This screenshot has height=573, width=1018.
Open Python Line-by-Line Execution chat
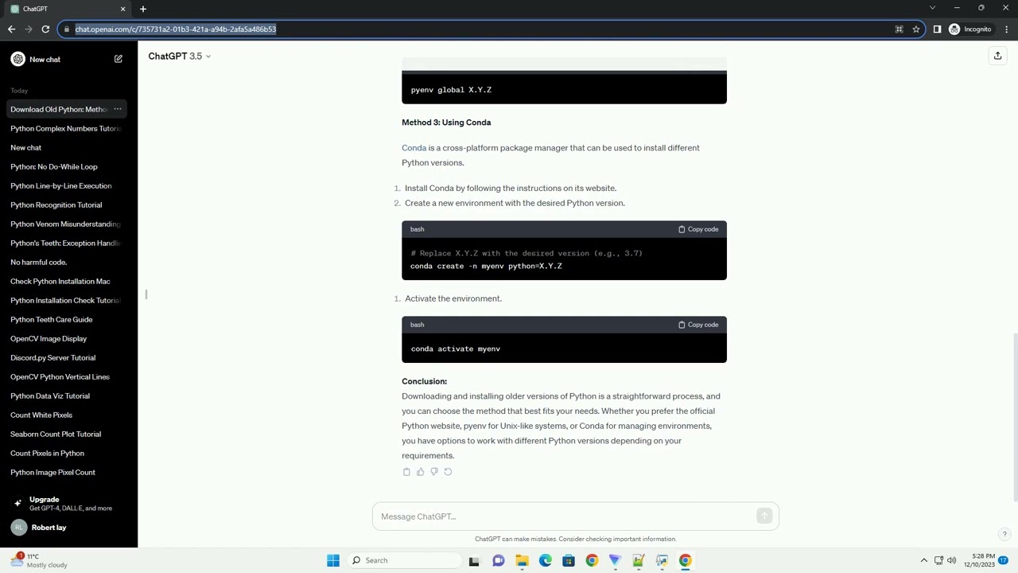(x=68, y=185)
